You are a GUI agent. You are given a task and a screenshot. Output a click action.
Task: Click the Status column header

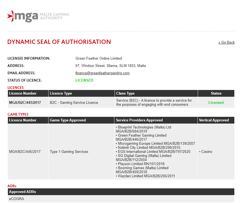coord(216,93)
